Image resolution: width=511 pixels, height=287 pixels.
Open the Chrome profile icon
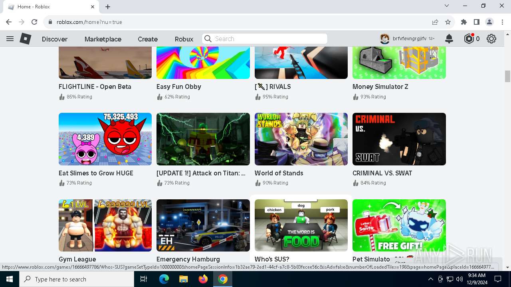click(x=489, y=22)
